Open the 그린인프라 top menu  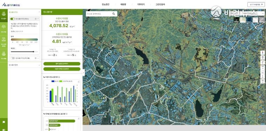(x=160, y=5)
